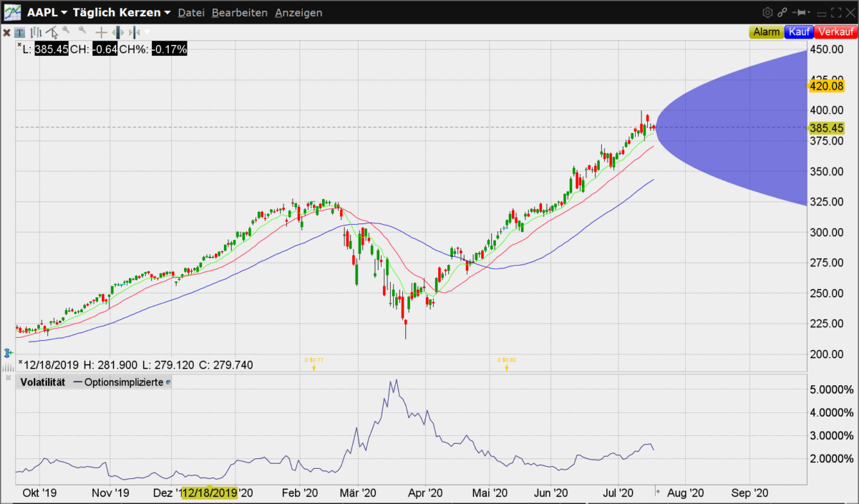Select the text annotation T tool
This screenshot has width=859, height=504.
pos(19,32)
